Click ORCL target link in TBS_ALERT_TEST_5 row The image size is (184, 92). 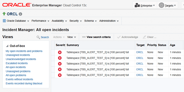[140, 58]
